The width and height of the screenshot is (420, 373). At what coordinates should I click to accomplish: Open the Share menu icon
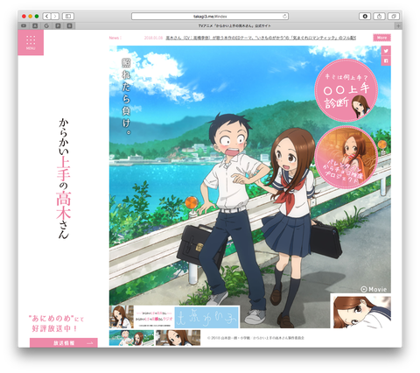(379, 17)
